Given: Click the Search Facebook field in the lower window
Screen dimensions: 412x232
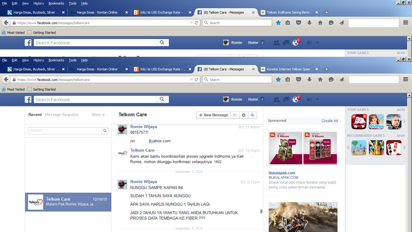Looking at the screenshot, I should click(95, 100).
